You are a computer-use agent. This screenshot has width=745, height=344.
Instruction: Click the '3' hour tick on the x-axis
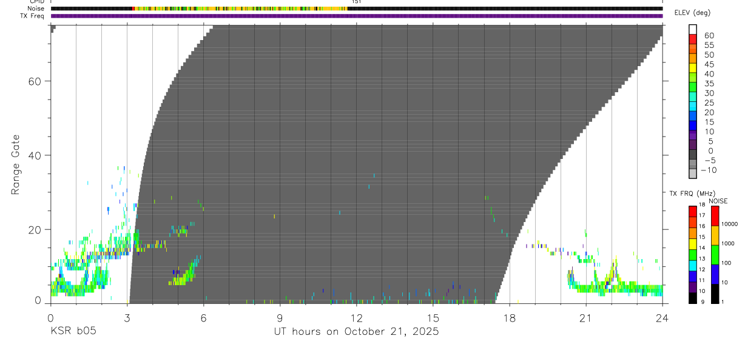click(x=127, y=317)
